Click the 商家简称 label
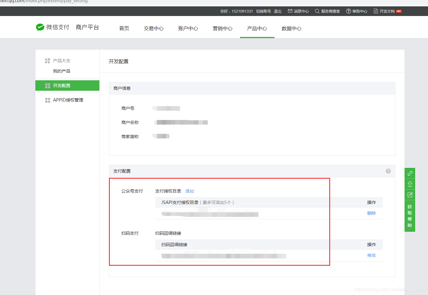Viewport: 428px width, 295px height. pos(130,137)
